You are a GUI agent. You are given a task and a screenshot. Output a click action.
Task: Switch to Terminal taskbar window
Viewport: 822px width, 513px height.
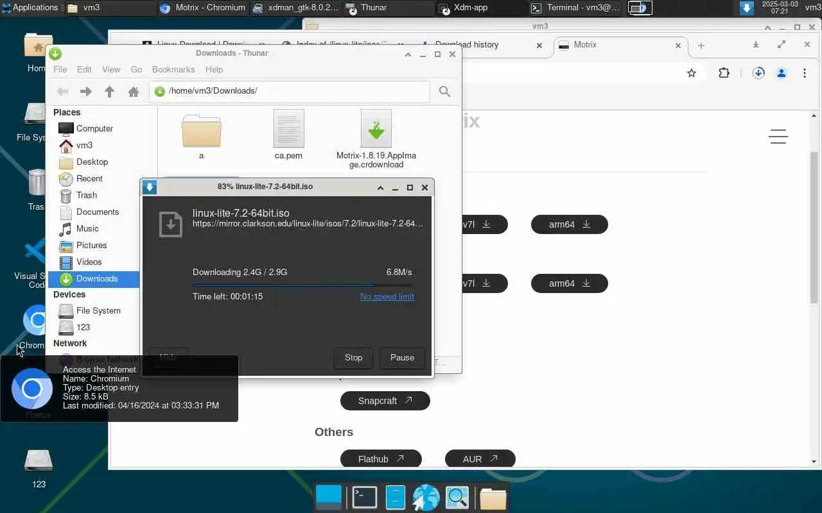click(576, 8)
